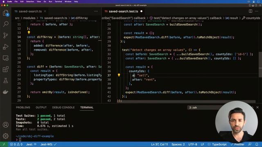Open the Search view in activity bar
This screenshot has width=262, height=147.
tap(6, 24)
